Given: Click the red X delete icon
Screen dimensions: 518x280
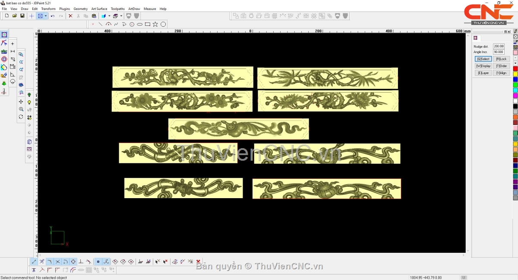Looking at the screenshot, I should [70, 16].
